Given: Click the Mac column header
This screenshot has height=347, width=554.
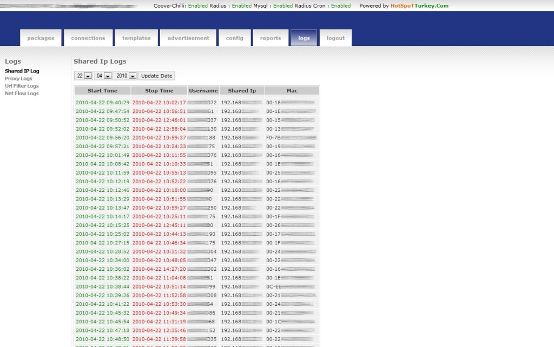Looking at the screenshot, I should tap(292, 91).
